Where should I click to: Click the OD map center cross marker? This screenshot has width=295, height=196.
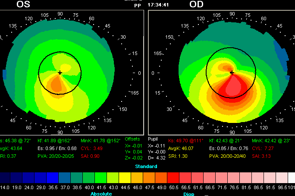click(x=232, y=73)
